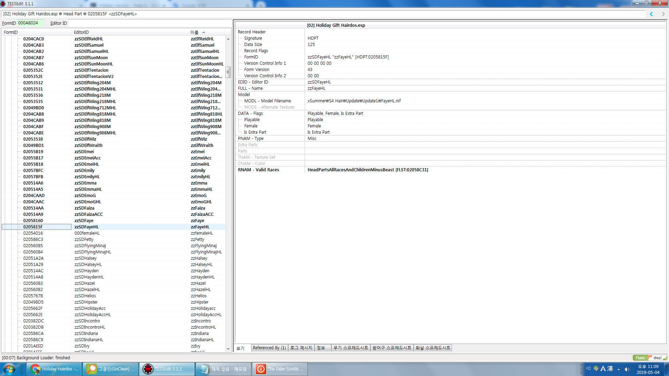
Task: Select record zzSDEmeiAcc
Action: click(113, 158)
